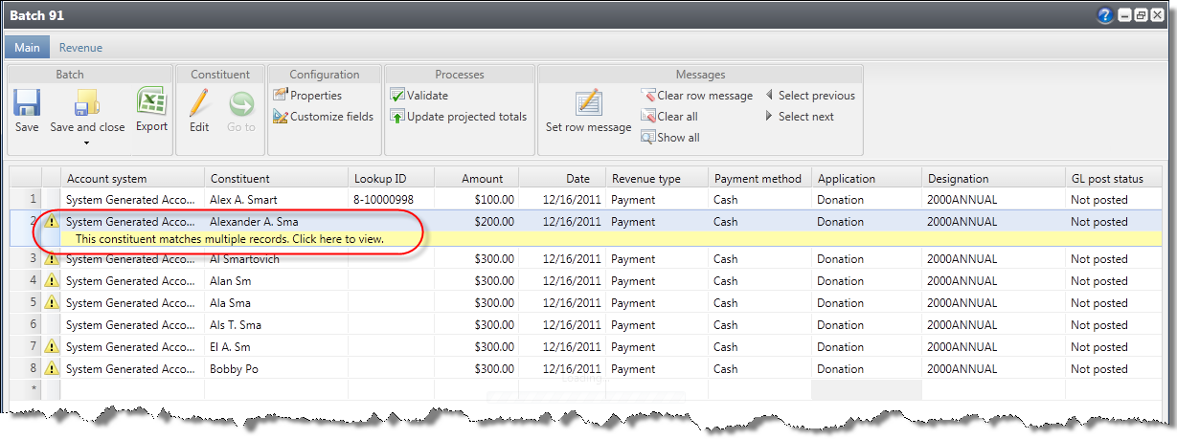Run Update projected totals
Viewport: 1177px width, 439px height.
(458, 117)
